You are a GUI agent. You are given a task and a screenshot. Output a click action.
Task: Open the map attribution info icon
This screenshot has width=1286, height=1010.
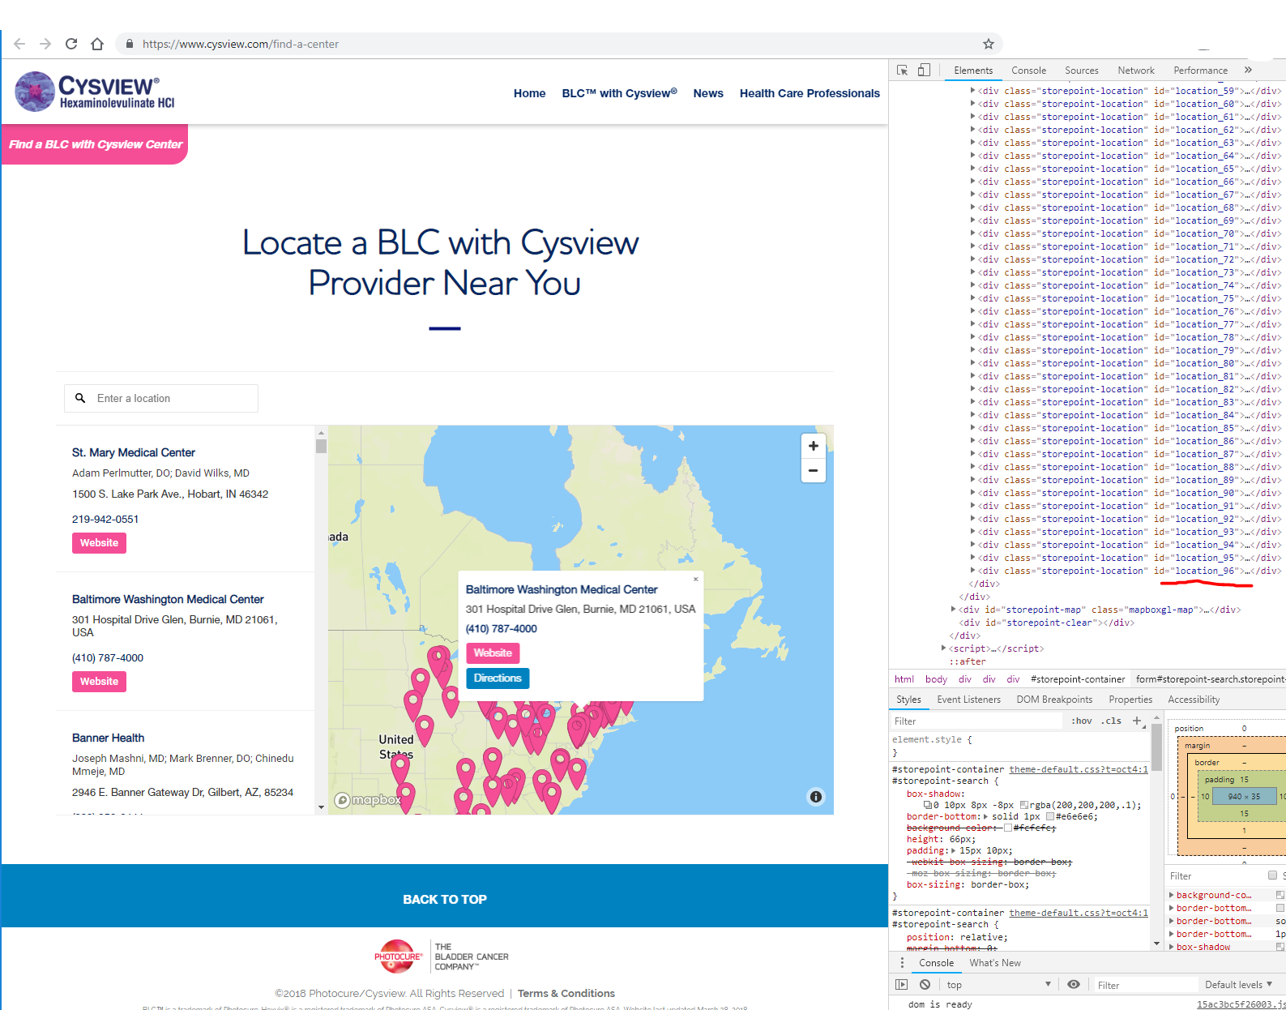816,797
